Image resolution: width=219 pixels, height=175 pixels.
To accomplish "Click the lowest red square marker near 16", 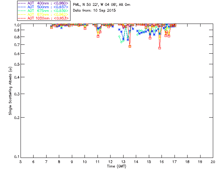I will click(160, 48).
